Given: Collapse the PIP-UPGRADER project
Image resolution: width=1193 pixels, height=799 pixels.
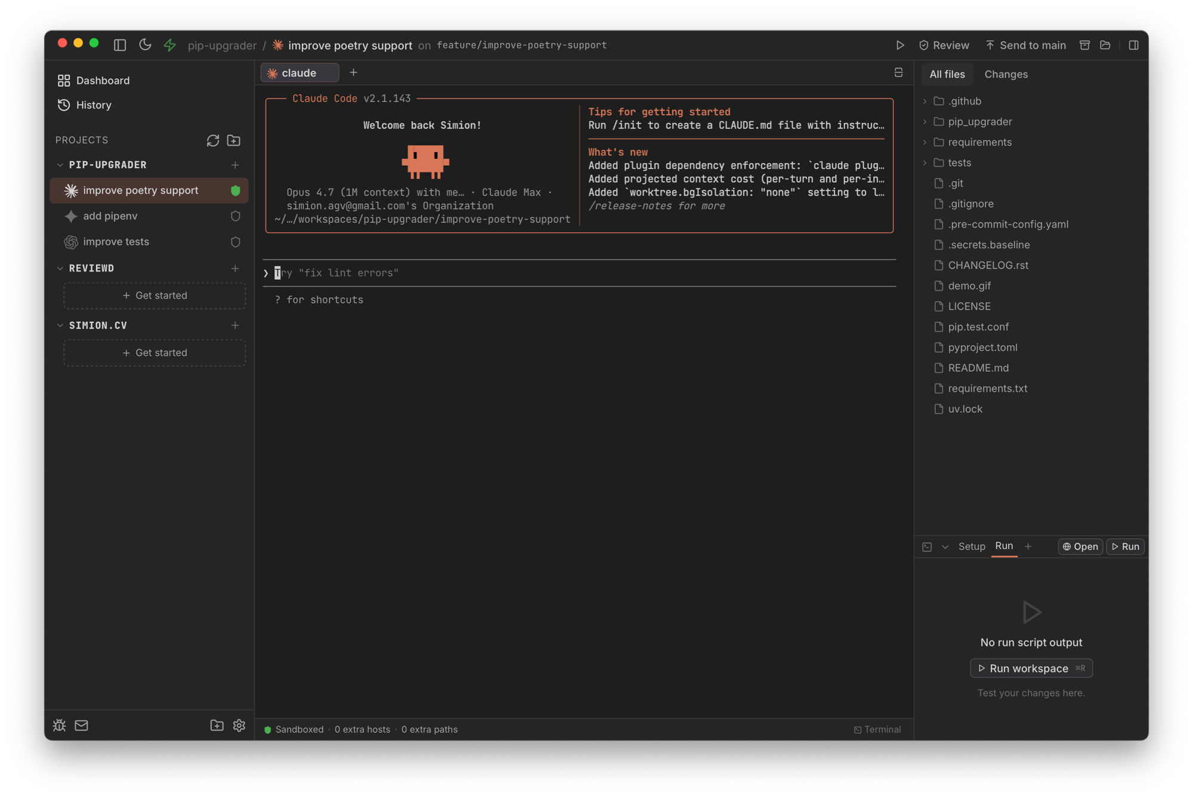Looking at the screenshot, I should (60, 165).
